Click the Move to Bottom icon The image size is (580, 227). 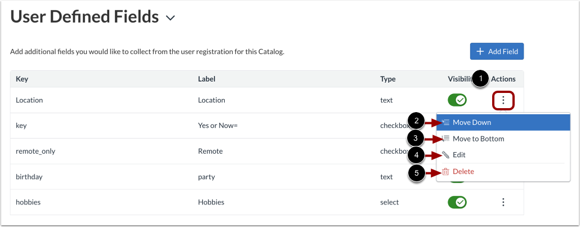(x=446, y=139)
